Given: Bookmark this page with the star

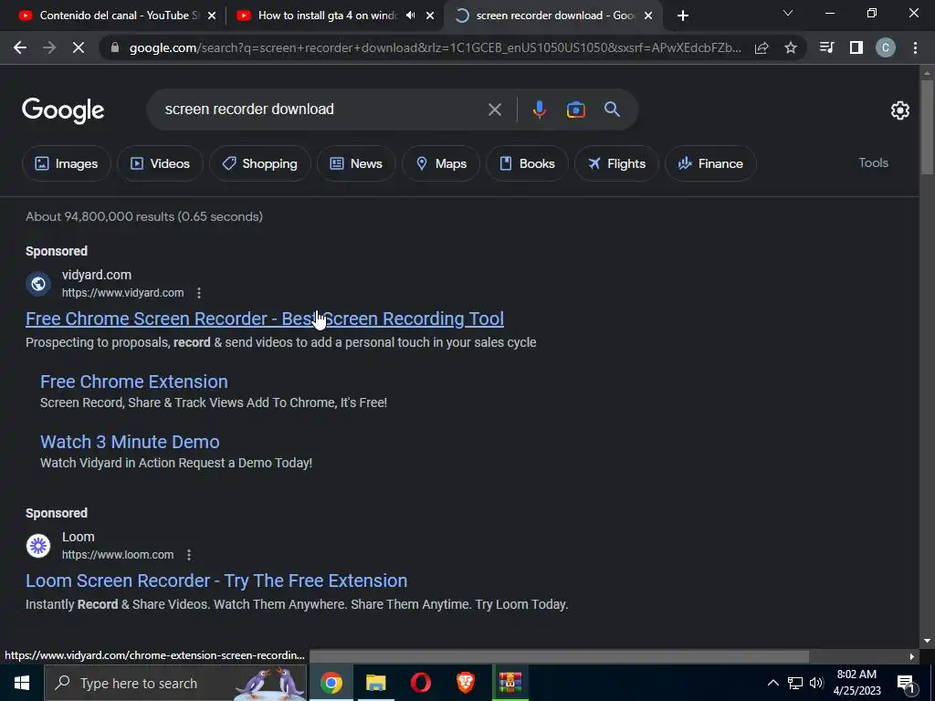Looking at the screenshot, I should 791,47.
